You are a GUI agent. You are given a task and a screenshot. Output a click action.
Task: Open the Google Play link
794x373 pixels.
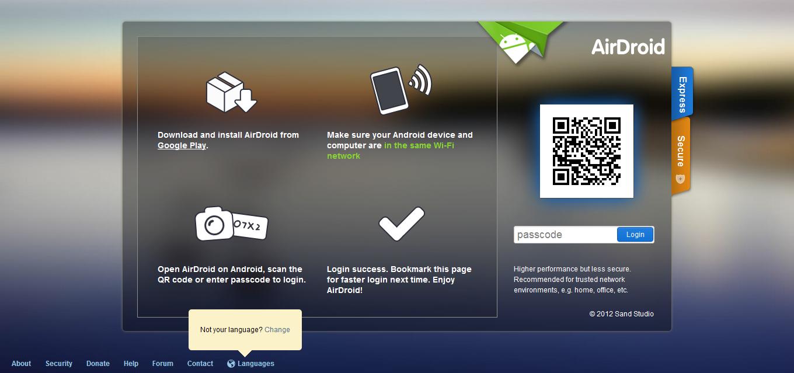point(182,145)
